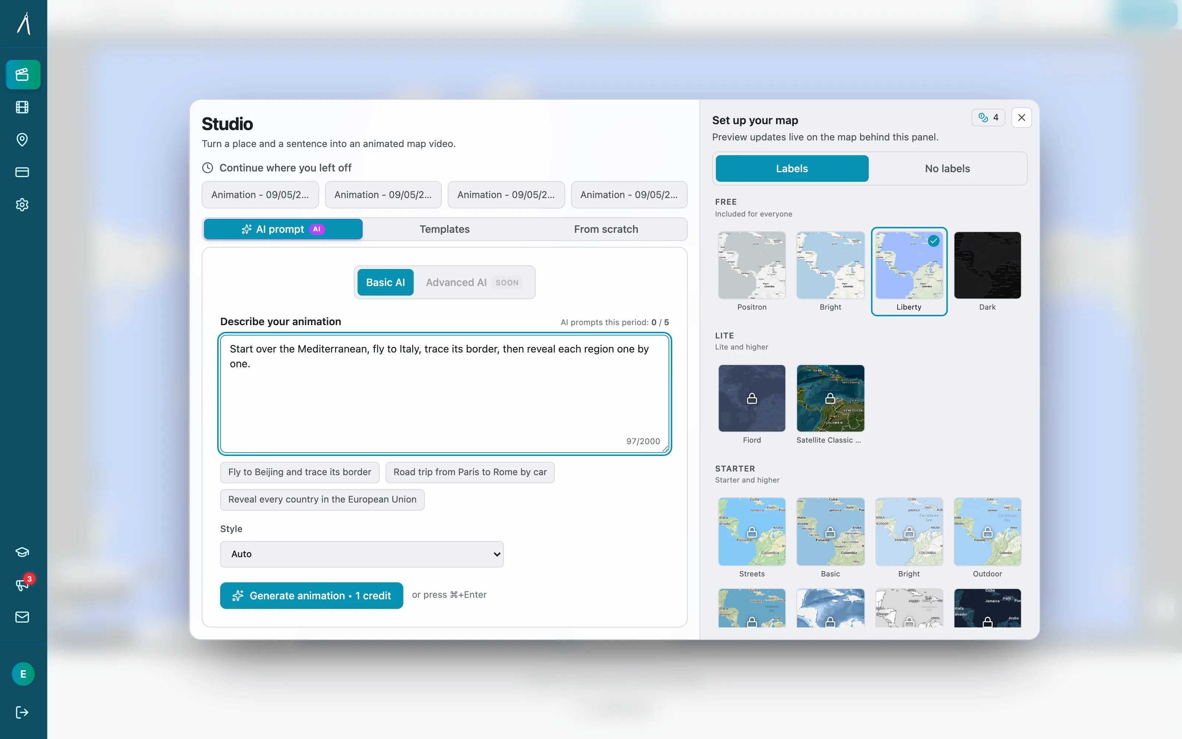Open the fourth recent Animation - 09/05 chip
Image resolution: width=1182 pixels, height=739 pixels.
pyautogui.click(x=629, y=194)
